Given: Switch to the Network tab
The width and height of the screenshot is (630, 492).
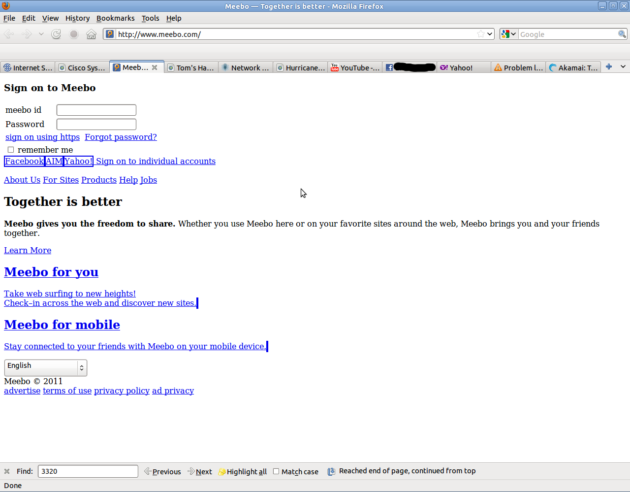Looking at the screenshot, I should (x=246, y=67).
